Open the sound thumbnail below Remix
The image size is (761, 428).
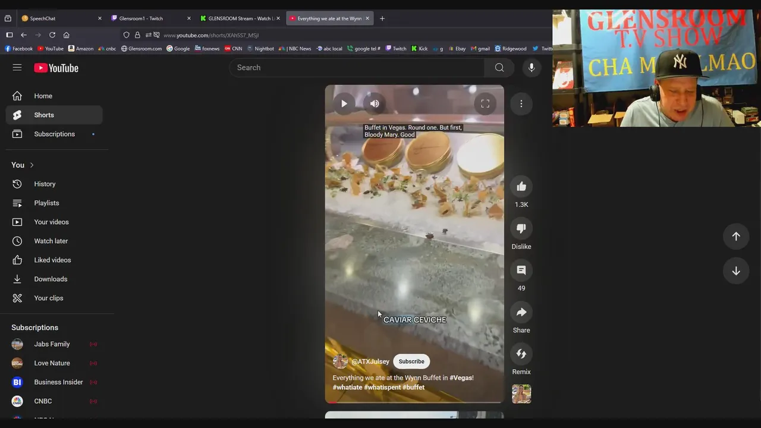pyautogui.click(x=521, y=394)
